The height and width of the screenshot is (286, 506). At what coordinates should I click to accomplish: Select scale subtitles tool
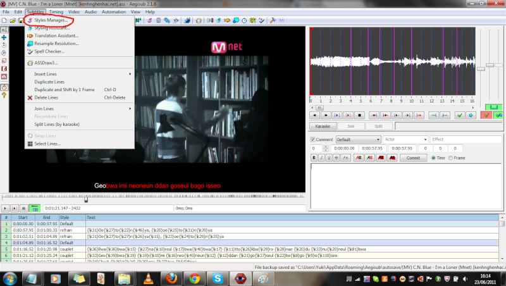pyautogui.click(x=4, y=61)
